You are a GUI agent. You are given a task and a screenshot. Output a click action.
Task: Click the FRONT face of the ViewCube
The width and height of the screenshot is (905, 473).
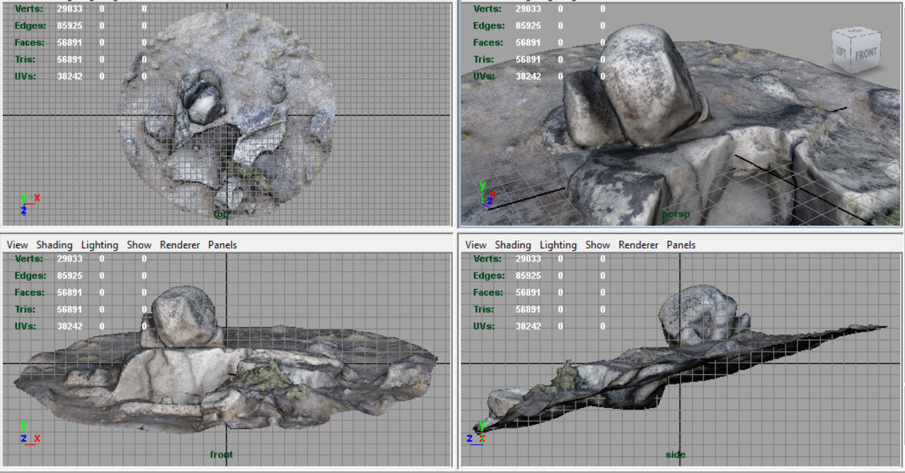point(866,53)
